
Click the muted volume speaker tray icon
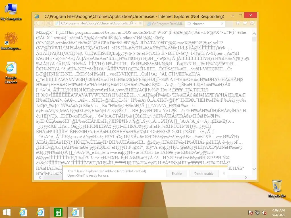pos(265,213)
